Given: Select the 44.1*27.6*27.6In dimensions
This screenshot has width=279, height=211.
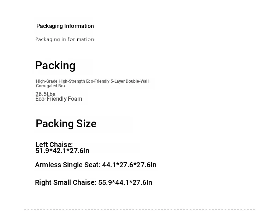Looking at the screenshot, I should [x=129, y=165].
